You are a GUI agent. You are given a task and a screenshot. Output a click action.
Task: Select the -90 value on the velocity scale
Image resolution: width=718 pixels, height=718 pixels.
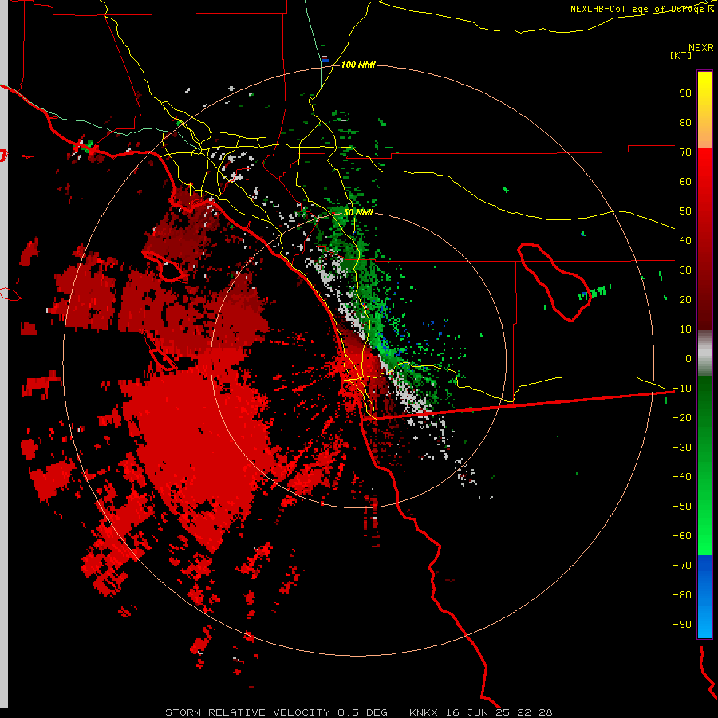pos(682,625)
